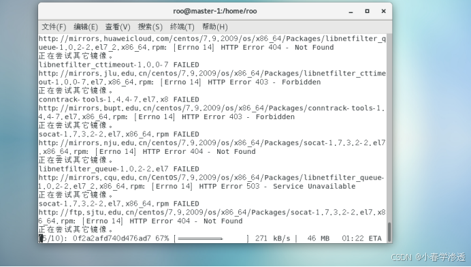Click the mirrors.nju.edu.cn URL line

(x=212, y=143)
